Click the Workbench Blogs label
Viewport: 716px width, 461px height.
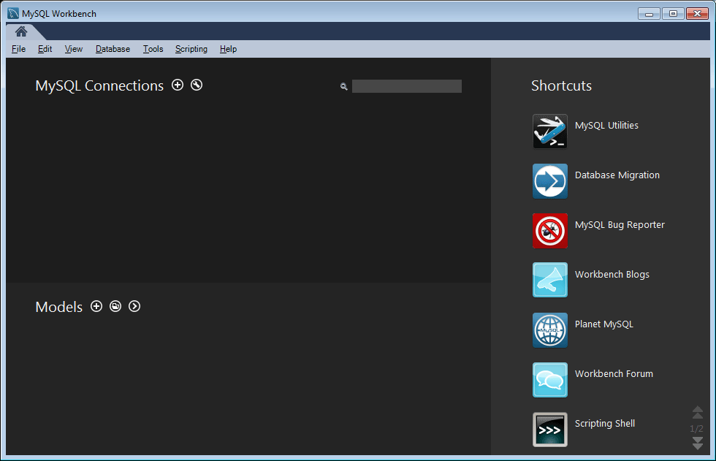tap(612, 274)
